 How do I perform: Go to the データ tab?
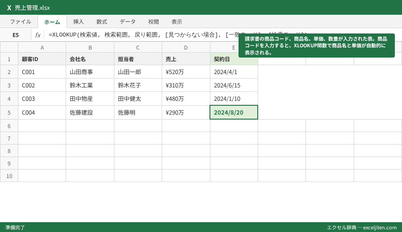click(128, 22)
